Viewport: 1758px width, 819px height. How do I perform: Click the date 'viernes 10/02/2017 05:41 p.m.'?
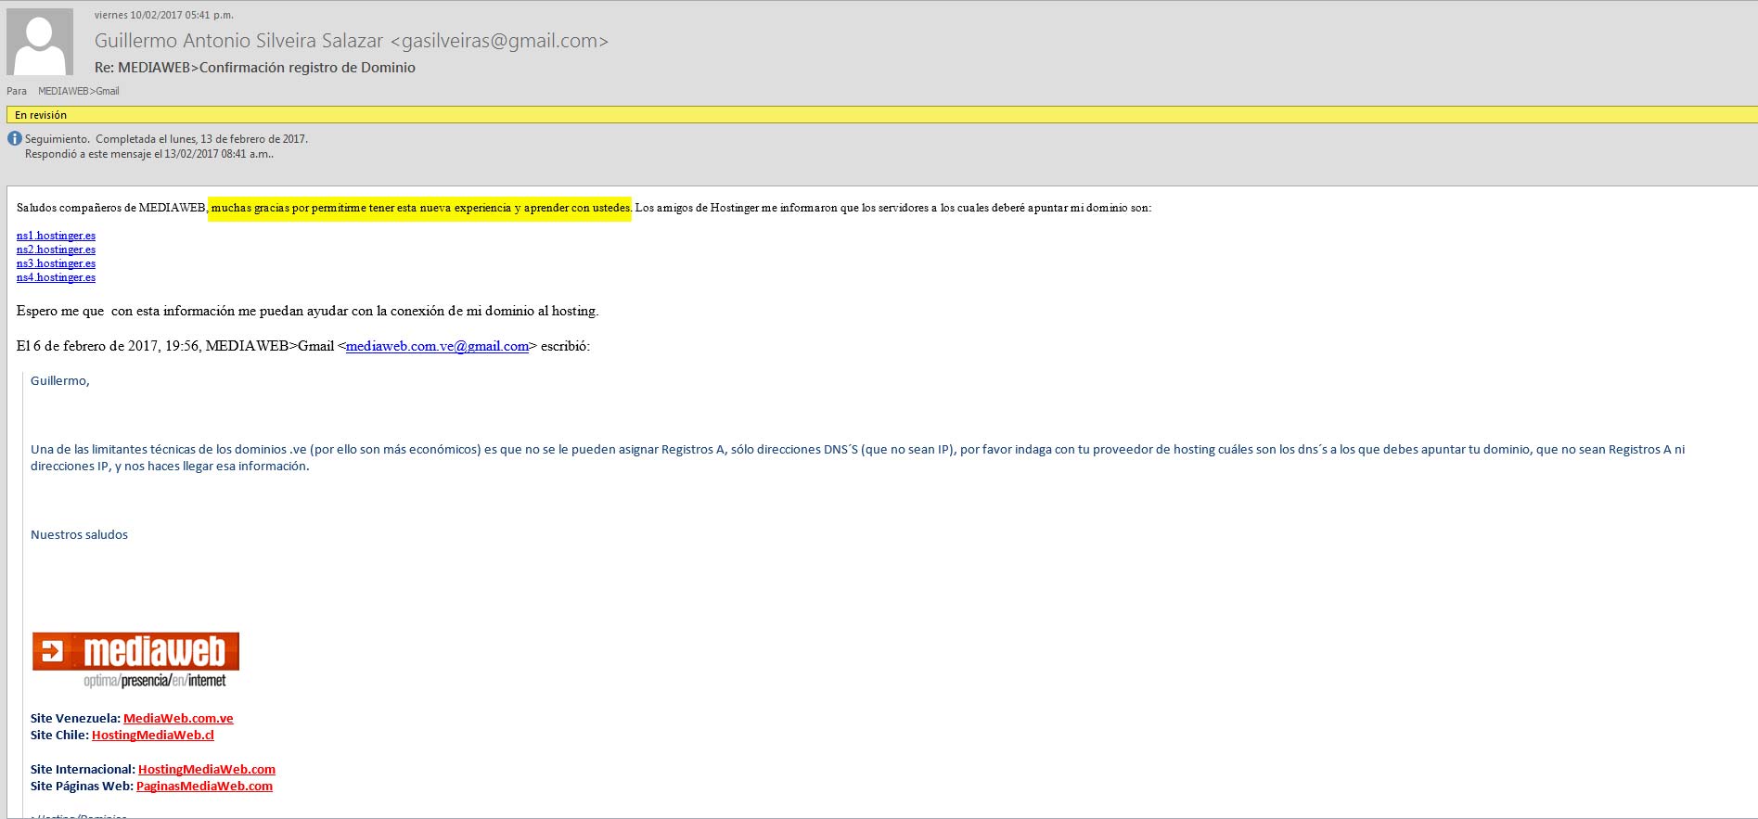tap(164, 15)
